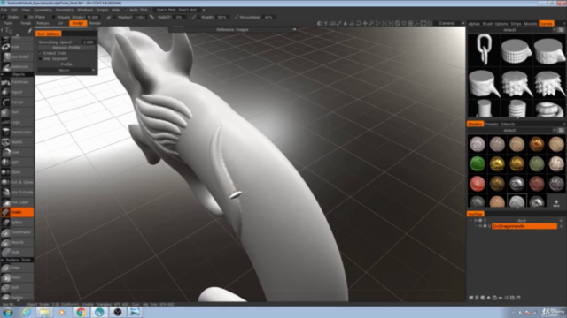Expand the Reference Images panel
The width and height of the screenshot is (567, 318).
point(294,29)
